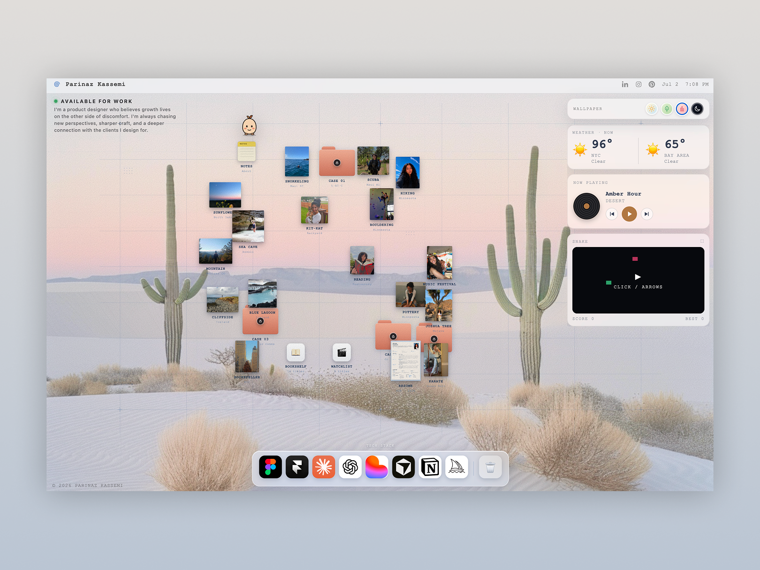Open the Trash in the dock
Viewport: 760px width, 570px height.
(x=490, y=467)
